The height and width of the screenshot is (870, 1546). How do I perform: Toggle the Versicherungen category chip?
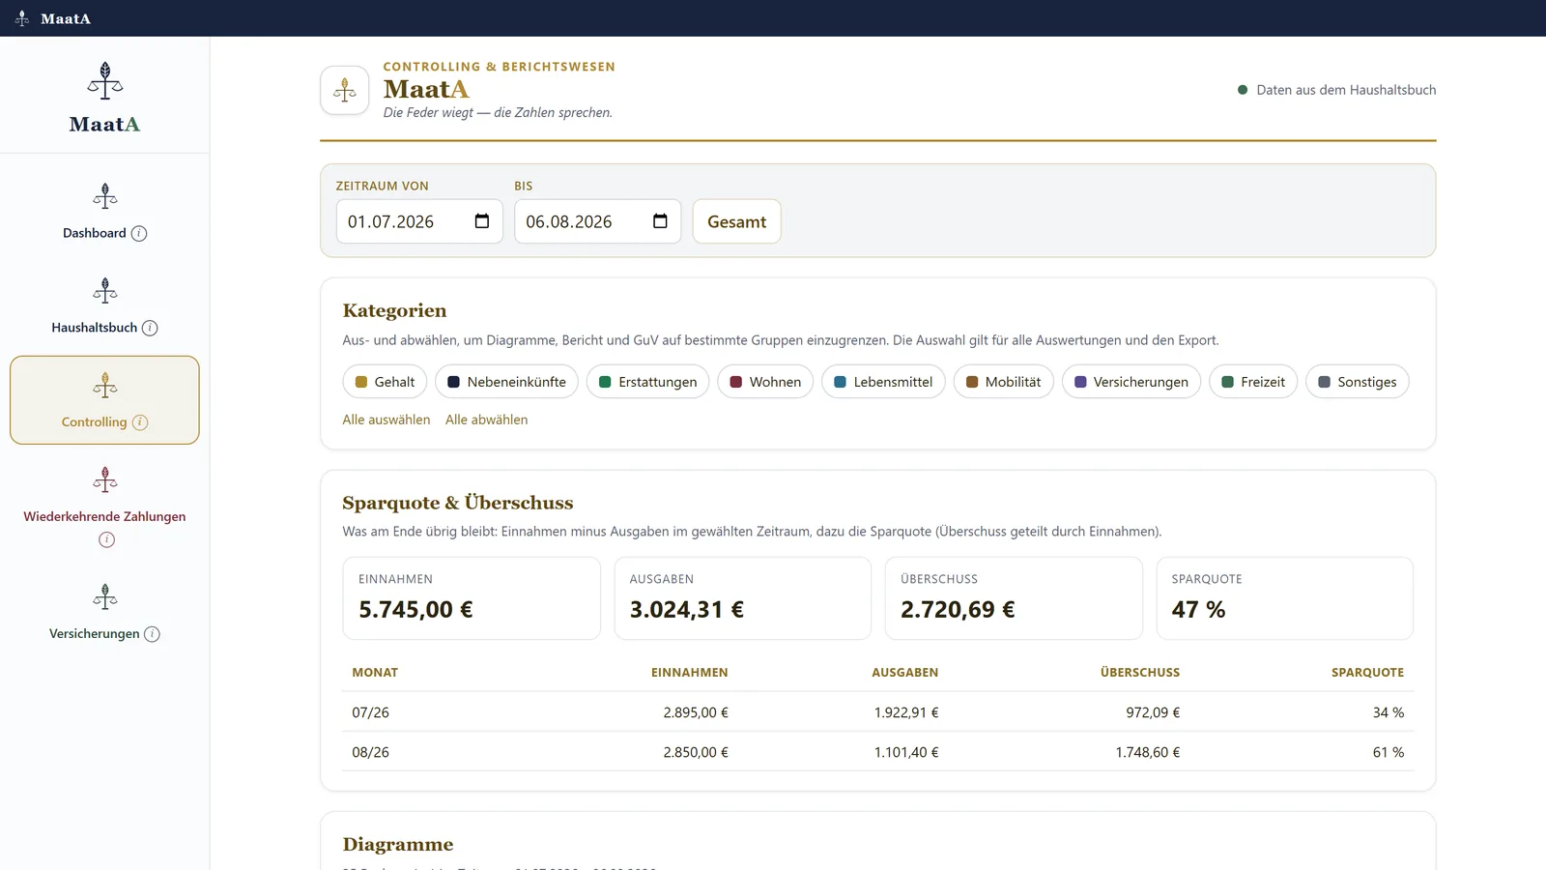(x=1131, y=382)
